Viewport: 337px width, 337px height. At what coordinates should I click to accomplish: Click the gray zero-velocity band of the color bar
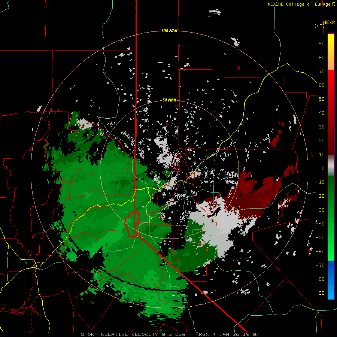pyautogui.click(x=331, y=166)
